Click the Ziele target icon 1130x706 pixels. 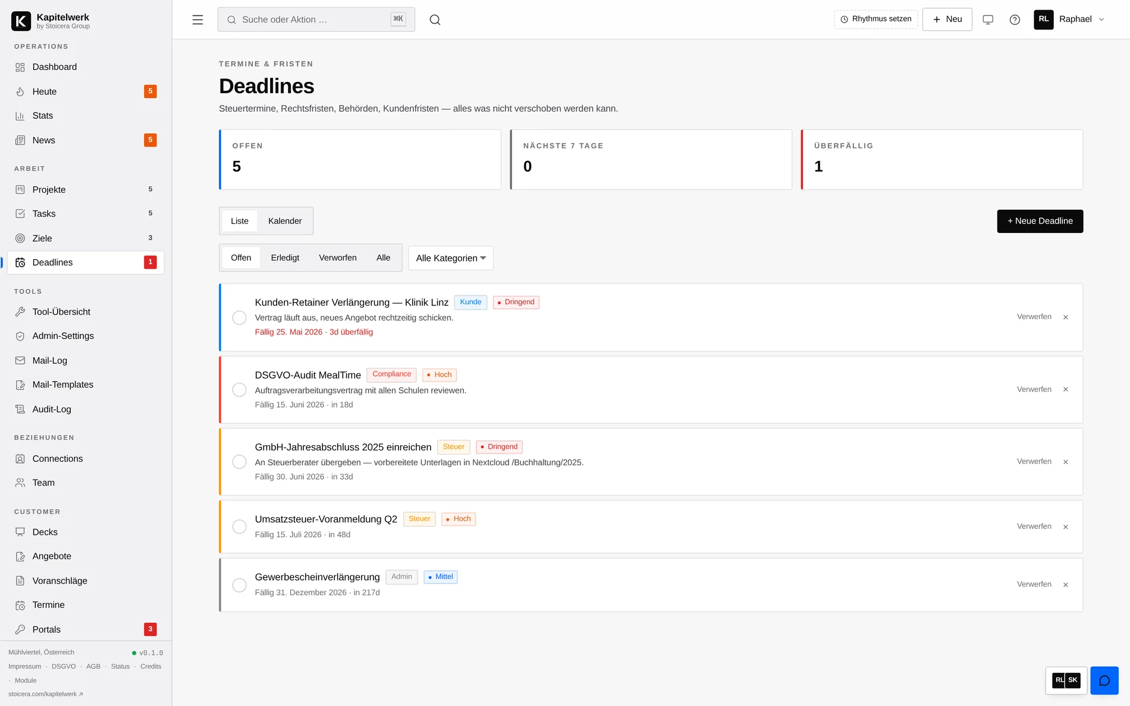[x=20, y=238]
